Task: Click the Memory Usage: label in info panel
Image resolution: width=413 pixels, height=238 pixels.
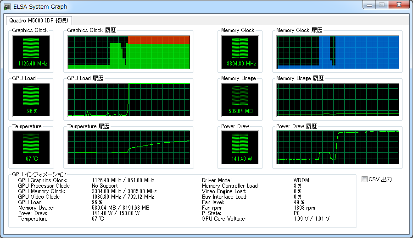Action: (x=36, y=208)
